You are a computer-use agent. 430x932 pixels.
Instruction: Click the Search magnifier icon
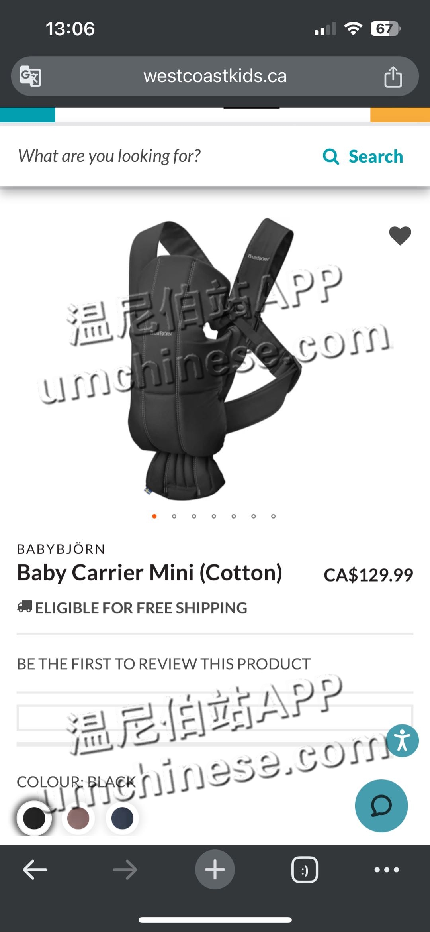pos(331,157)
